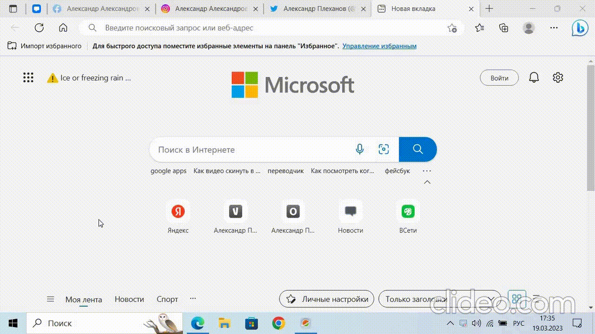595x334 pixels.
Task: Show hidden system tray icons
Action: point(450,323)
